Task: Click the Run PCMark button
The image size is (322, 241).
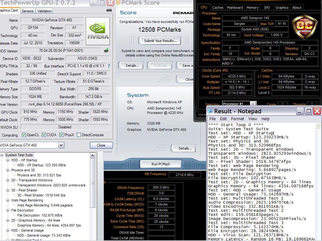Action: (x=161, y=164)
